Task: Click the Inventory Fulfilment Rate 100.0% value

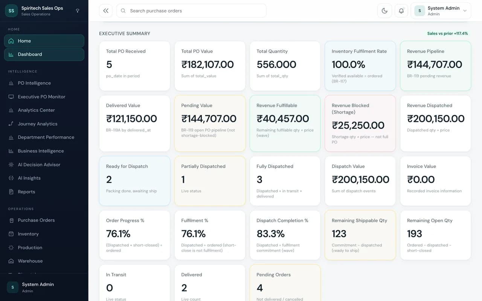Action: point(349,65)
